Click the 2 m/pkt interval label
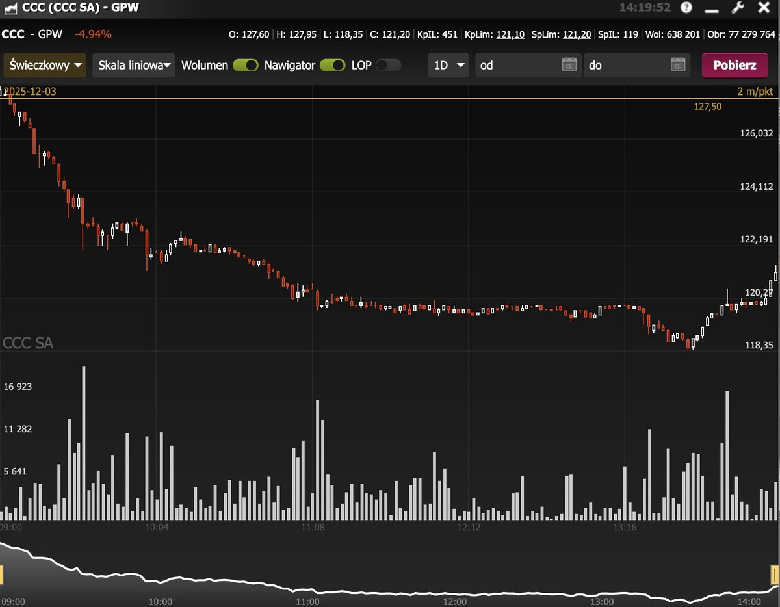The width and height of the screenshot is (780, 607). coord(757,92)
